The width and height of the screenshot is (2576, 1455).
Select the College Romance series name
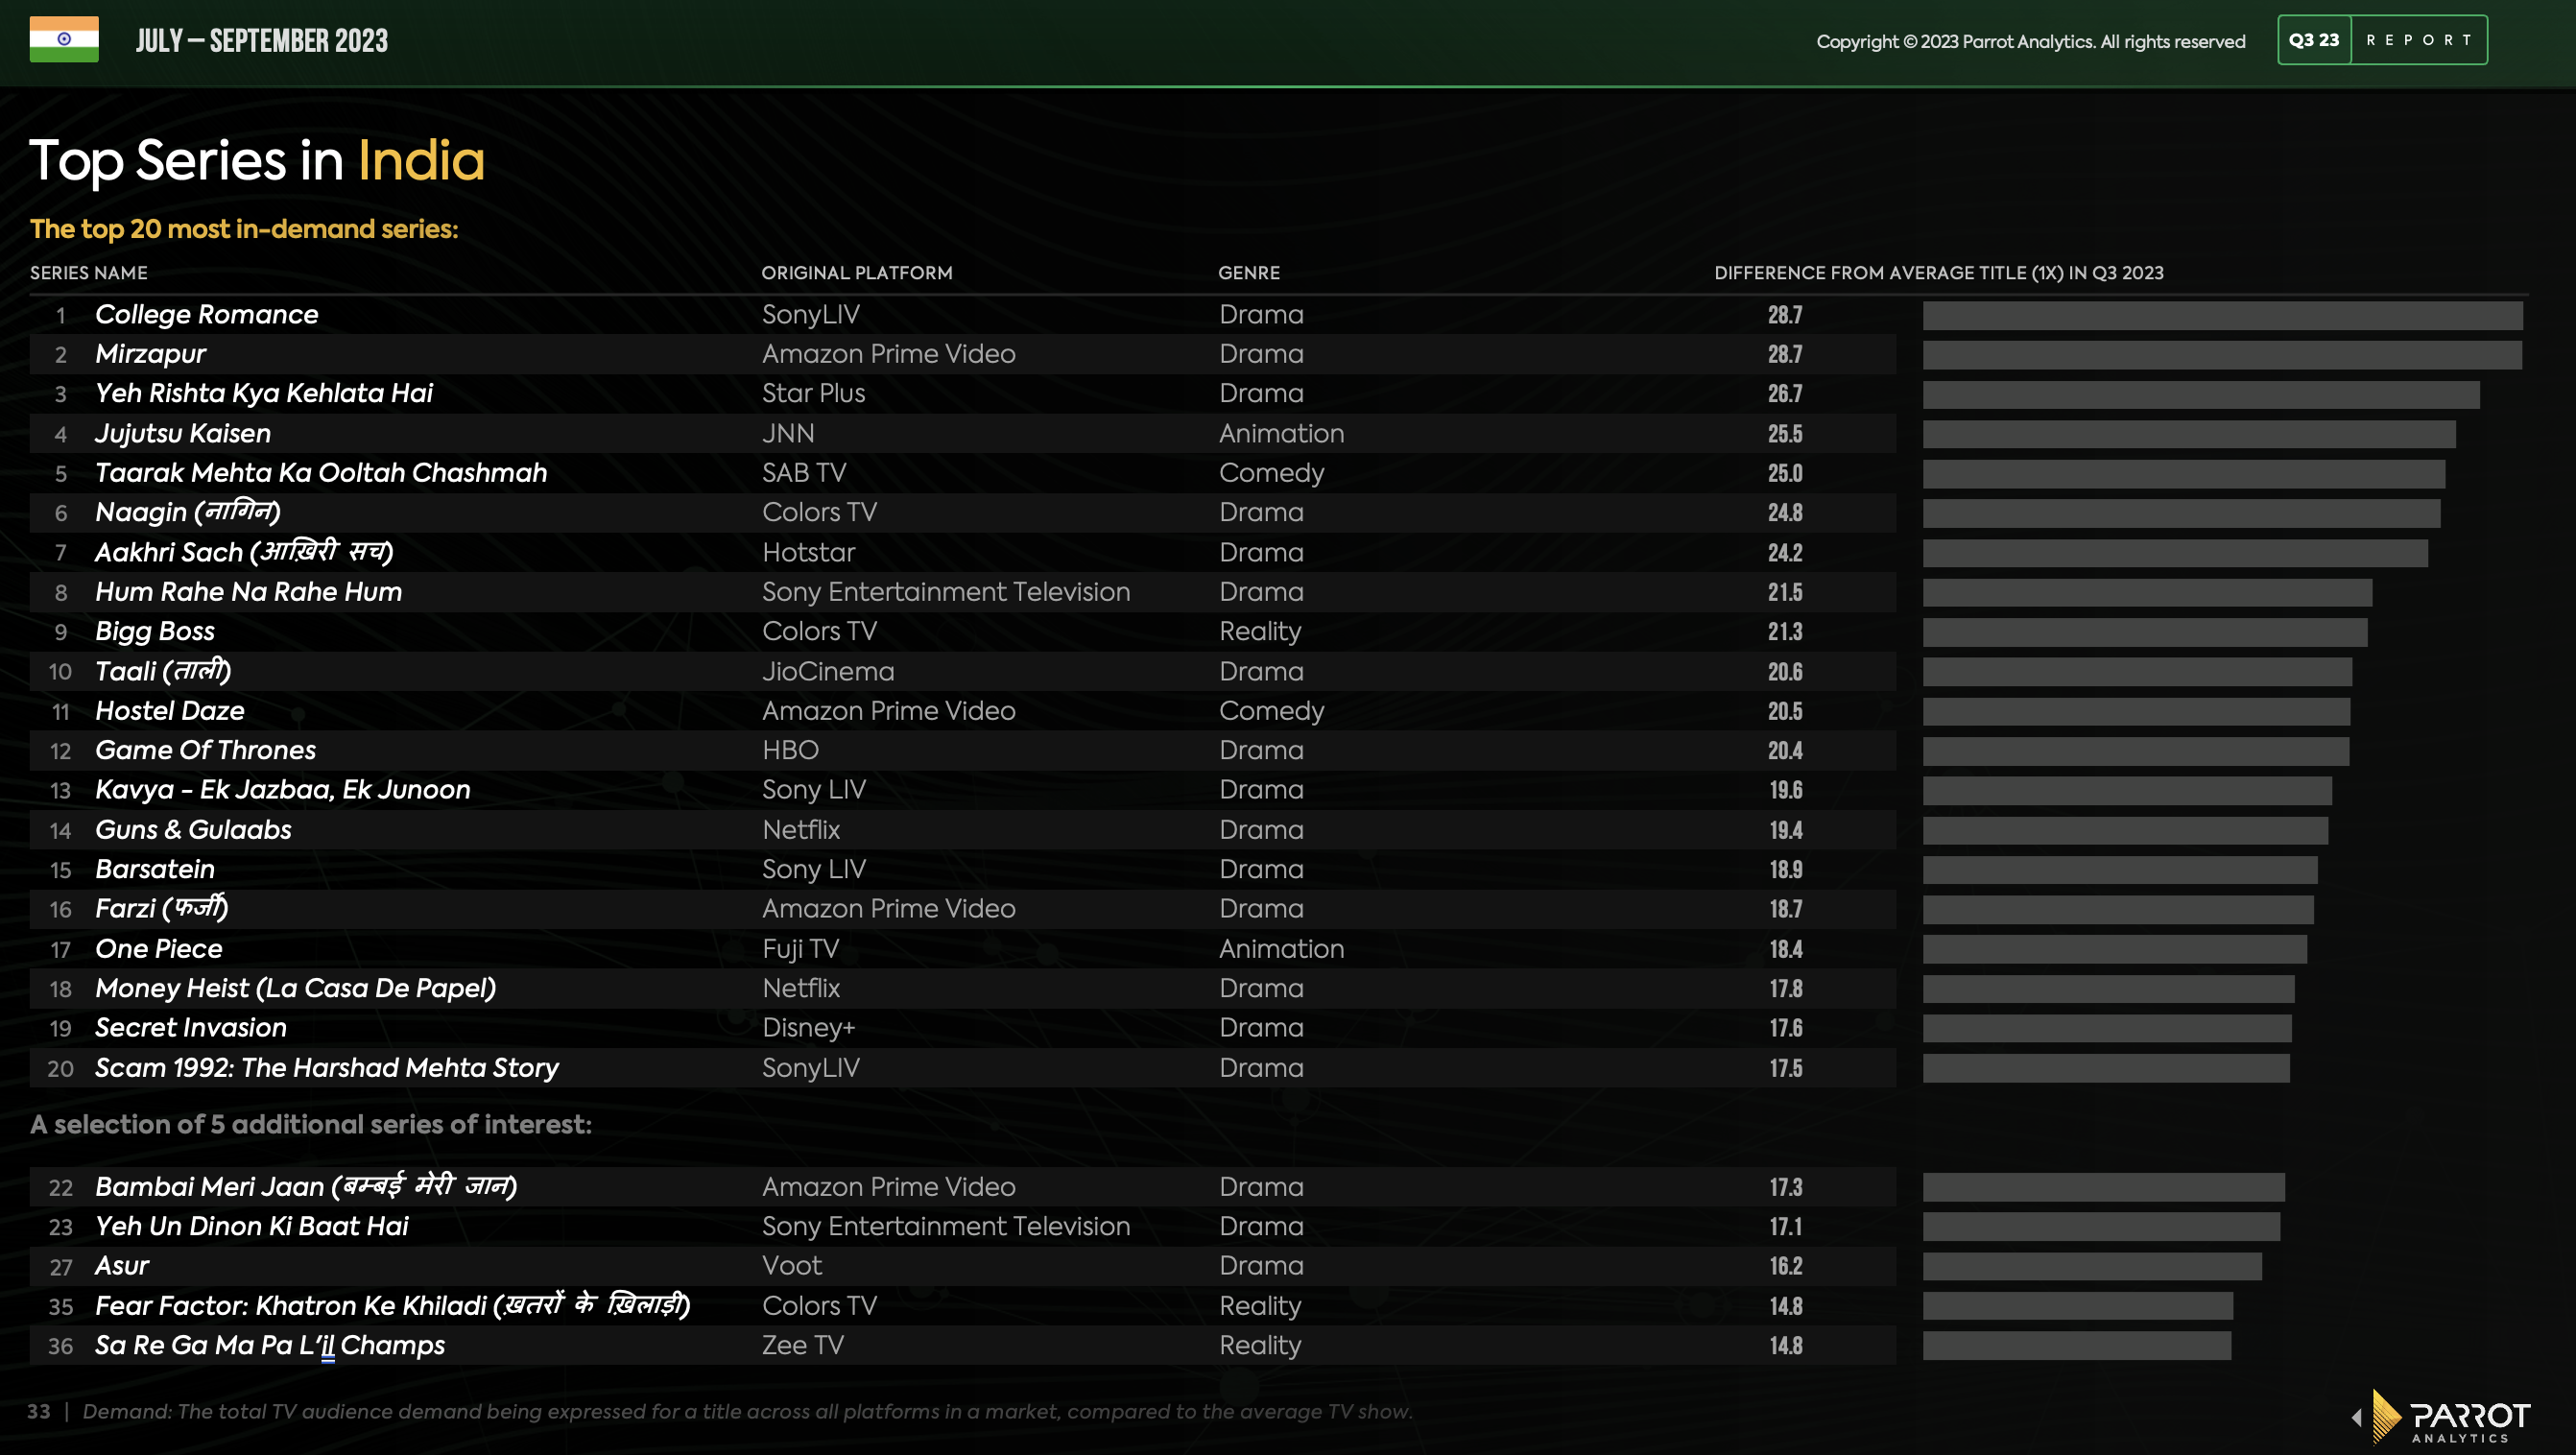click(206, 314)
